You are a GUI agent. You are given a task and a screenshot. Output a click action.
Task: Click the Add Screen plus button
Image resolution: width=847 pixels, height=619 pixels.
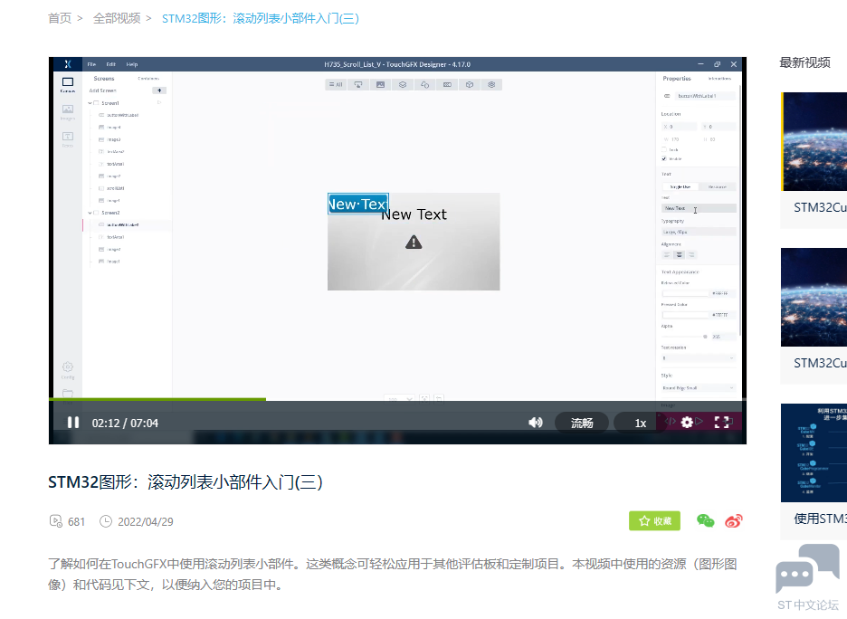point(159,90)
